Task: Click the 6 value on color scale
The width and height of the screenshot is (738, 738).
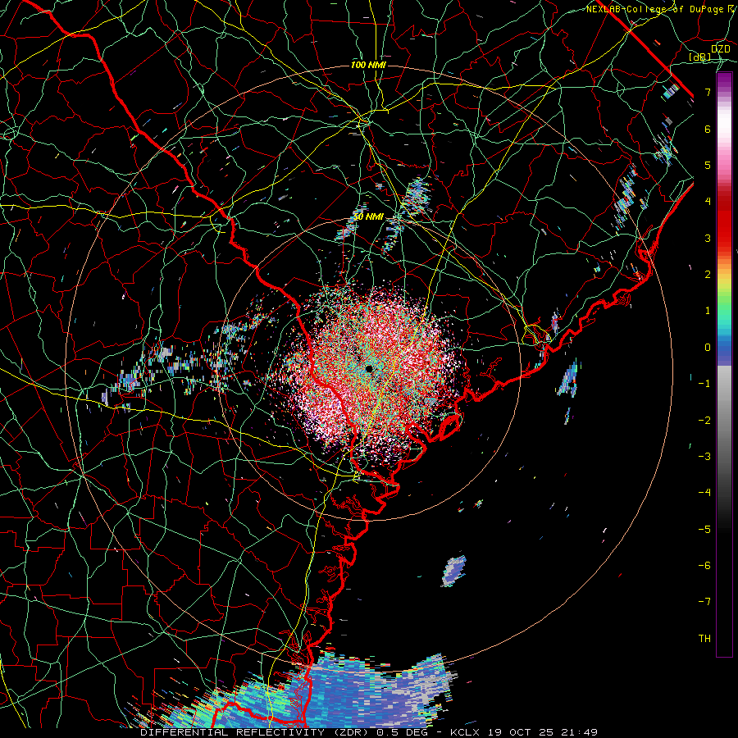Action: coord(708,129)
